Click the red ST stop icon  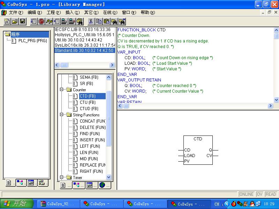tap(41, 22)
